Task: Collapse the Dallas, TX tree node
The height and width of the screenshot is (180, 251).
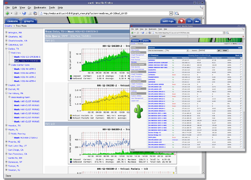Action: pos(6,49)
